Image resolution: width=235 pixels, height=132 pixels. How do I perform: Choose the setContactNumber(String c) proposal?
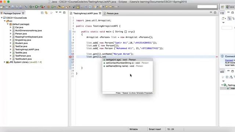tap(127, 63)
